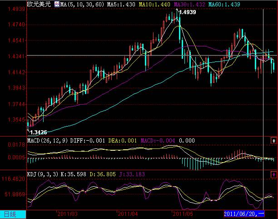Click the highlighted 2011/06/20 cursor date
The image size is (278, 219).
coord(244,214)
